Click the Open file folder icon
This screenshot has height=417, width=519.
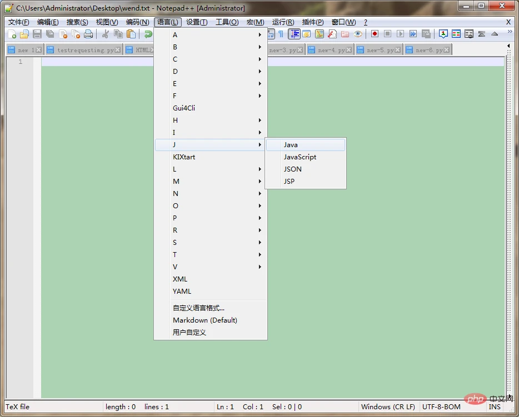pyautogui.click(x=24, y=34)
